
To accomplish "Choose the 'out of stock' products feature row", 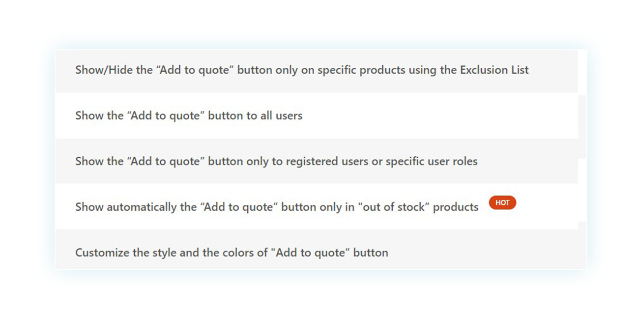I will [317, 206].
